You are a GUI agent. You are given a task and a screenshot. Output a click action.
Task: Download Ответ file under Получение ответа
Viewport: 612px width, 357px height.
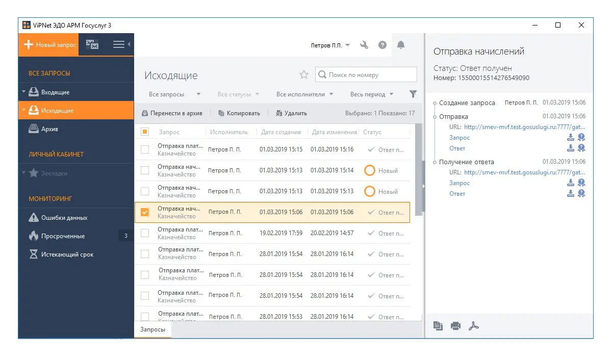571,193
